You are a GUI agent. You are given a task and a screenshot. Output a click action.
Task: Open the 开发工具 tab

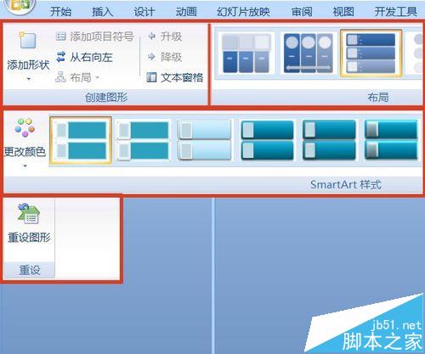coord(396,12)
